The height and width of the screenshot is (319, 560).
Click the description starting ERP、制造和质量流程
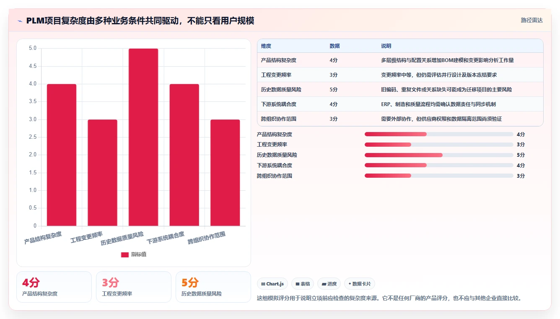pyautogui.click(x=438, y=104)
